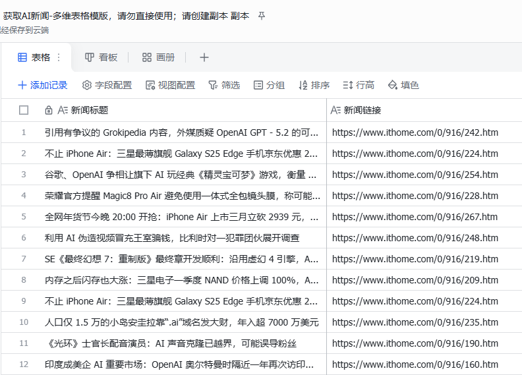This screenshot has height=375, width=522.
Task: Select the title cell about Magic8 Pro Air
Action: (181, 196)
